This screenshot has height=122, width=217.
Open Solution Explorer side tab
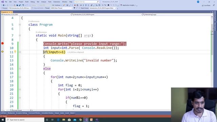pos(215,16)
